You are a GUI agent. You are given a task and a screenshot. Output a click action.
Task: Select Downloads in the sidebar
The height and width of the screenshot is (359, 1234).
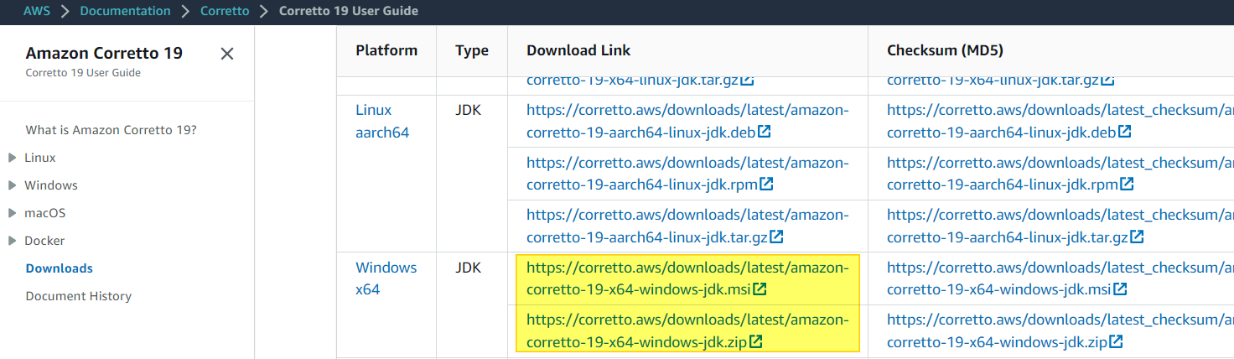pos(60,268)
